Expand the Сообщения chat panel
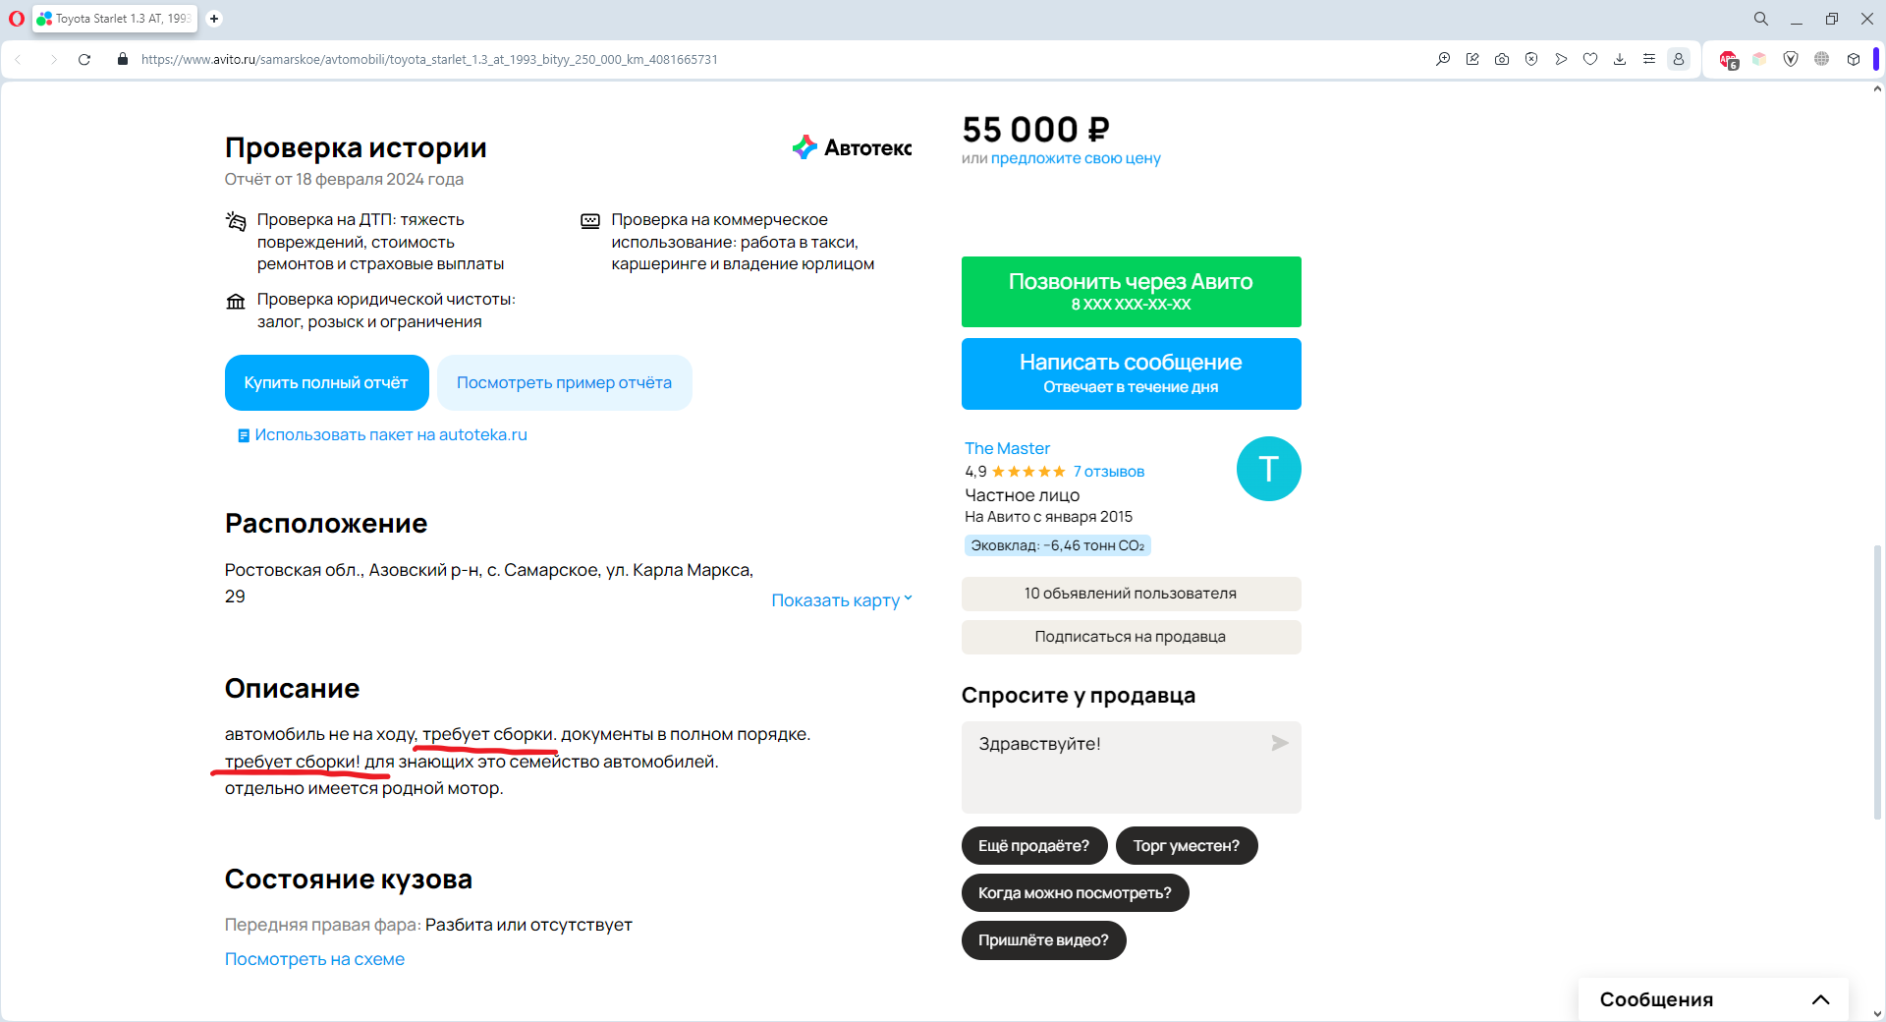This screenshot has width=1886, height=1022. (x=1819, y=999)
